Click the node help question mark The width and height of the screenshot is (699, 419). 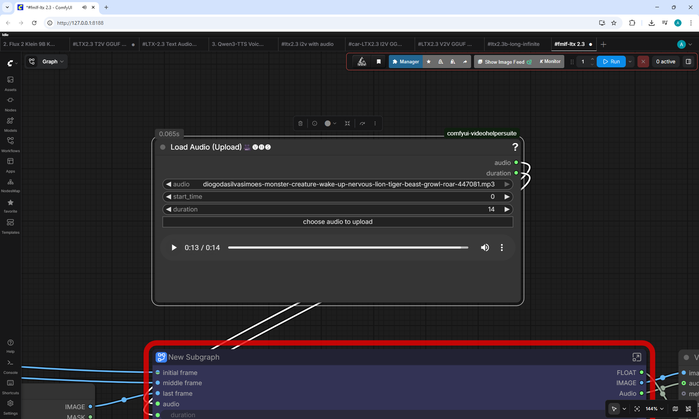515,147
